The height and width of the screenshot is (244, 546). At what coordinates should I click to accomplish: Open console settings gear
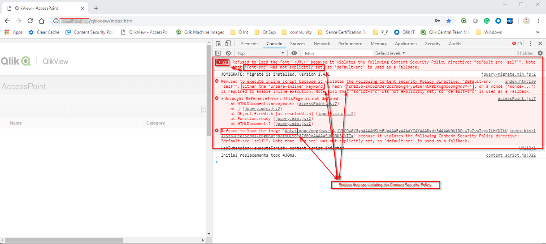[x=540, y=53]
